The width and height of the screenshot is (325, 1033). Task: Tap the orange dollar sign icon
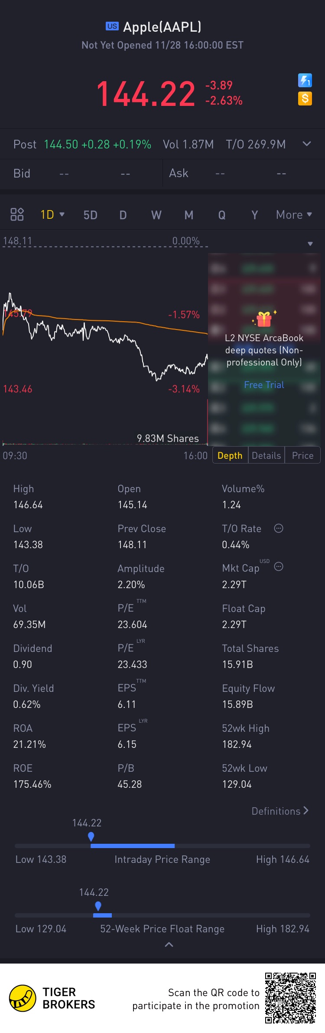point(305,99)
